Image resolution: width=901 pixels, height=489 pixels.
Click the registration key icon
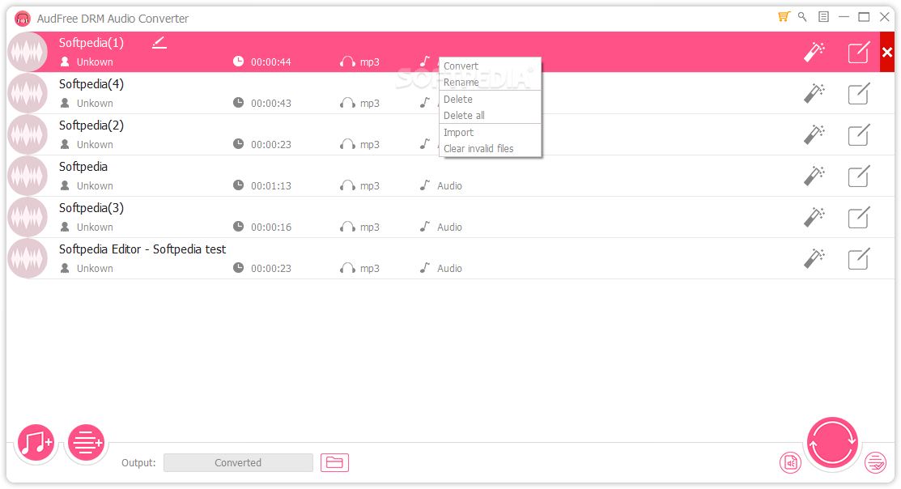(x=802, y=17)
